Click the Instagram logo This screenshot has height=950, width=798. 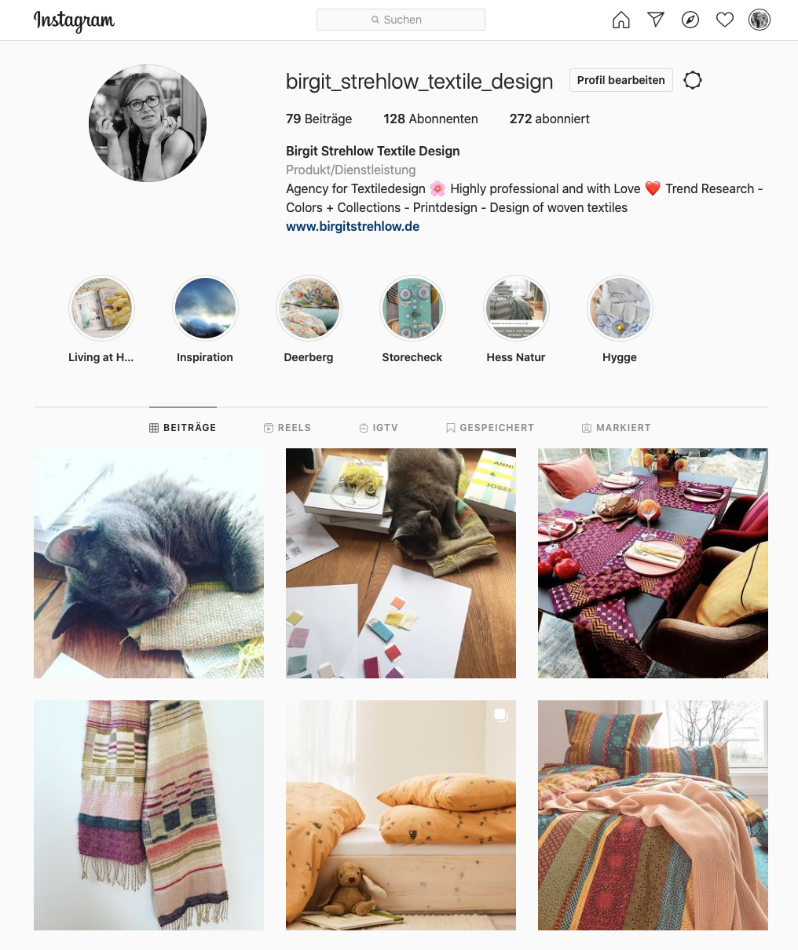click(x=74, y=21)
